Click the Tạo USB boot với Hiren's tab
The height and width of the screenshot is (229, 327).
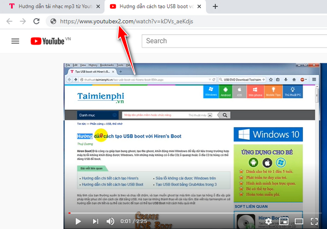tap(92, 72)
